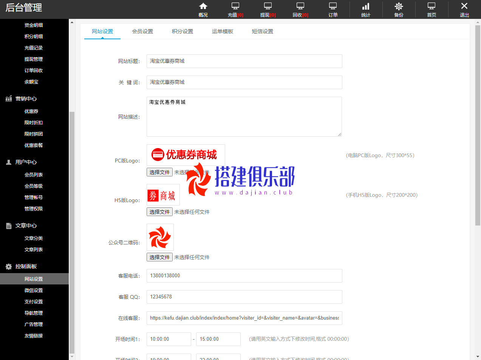Open 提现管理 in the sidebar

pyautogui.click(x=34, y=59)
